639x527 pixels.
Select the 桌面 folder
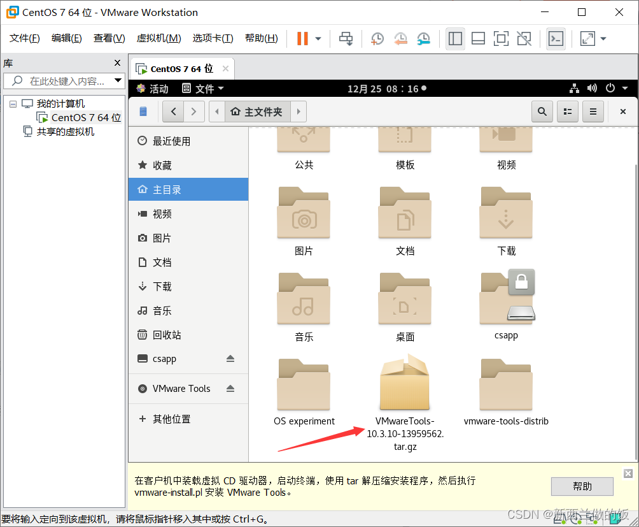point(405,308)
